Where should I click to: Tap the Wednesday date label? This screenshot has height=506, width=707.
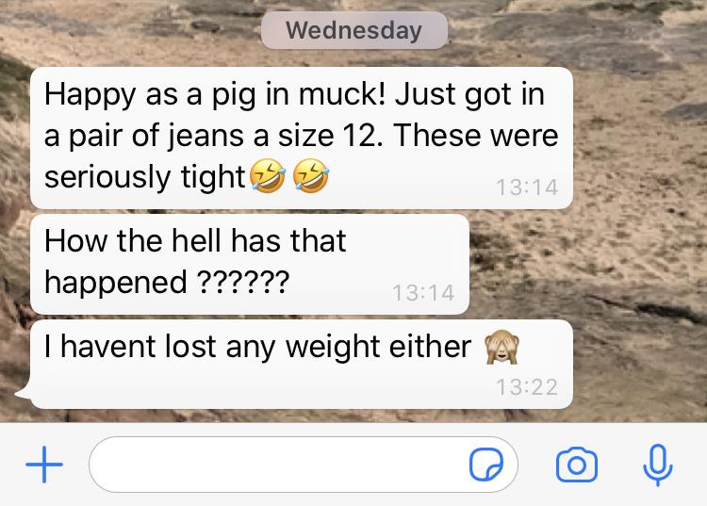point(353,30)
